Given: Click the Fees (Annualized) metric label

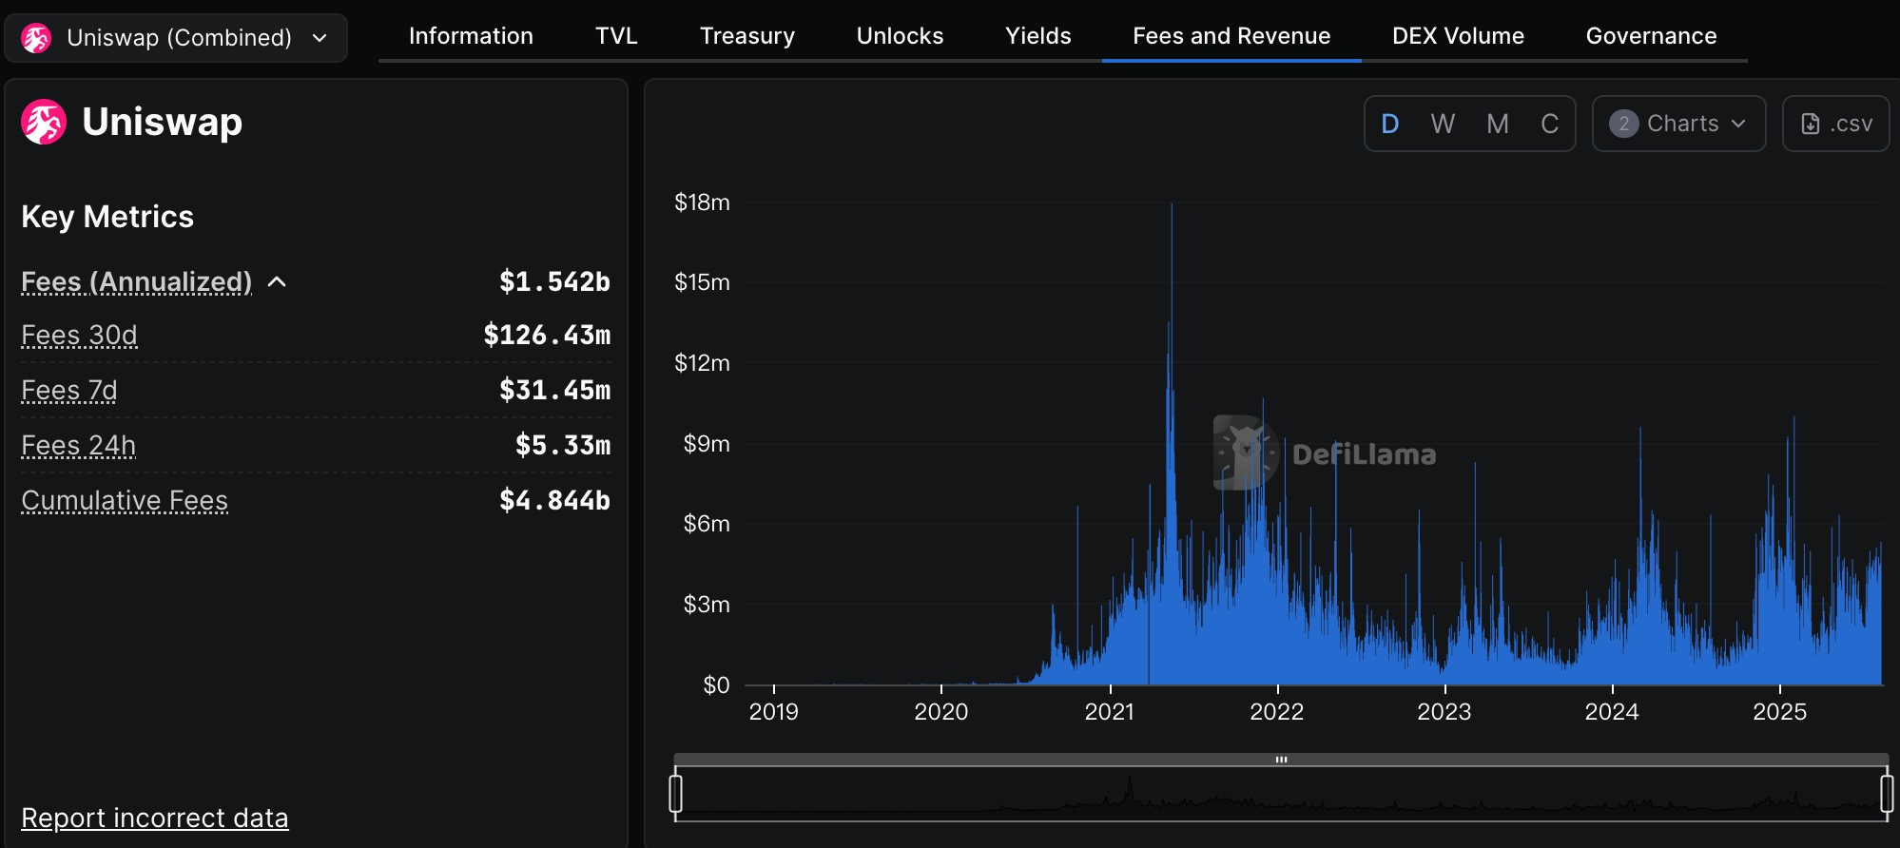Looking at the screenshot, I should (137, 282).
